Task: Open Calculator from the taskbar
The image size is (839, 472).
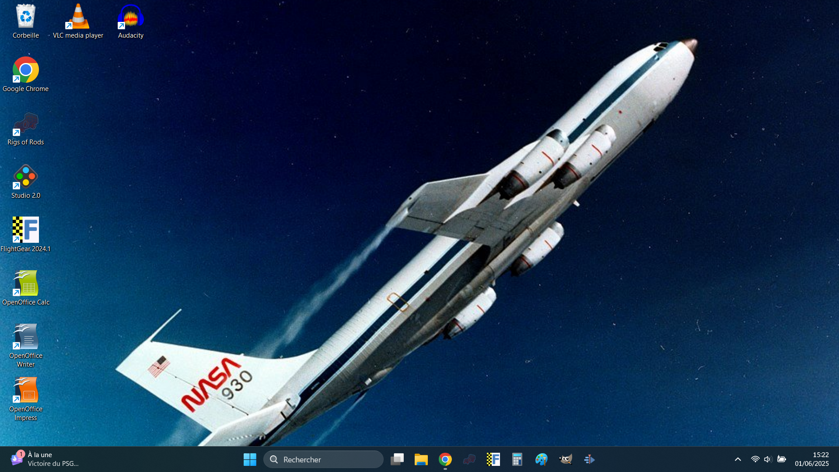Action: pyautogui.click(x=517, y=459)
